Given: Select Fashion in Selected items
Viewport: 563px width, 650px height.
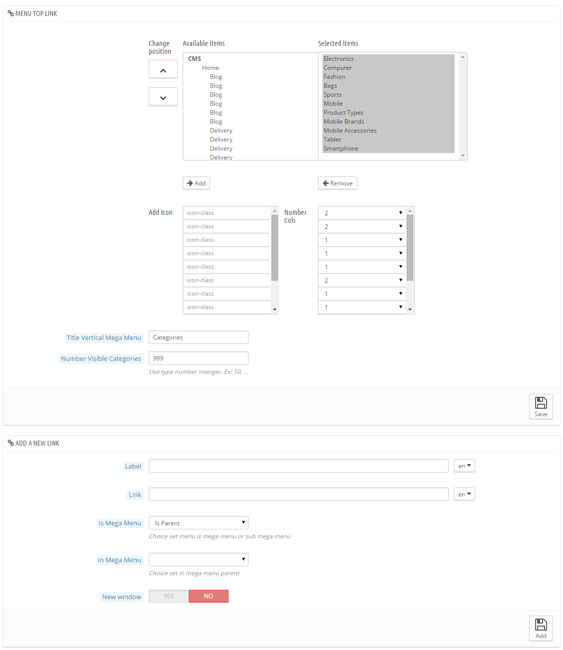Looking at the screenshot, I should click(388, 77).
